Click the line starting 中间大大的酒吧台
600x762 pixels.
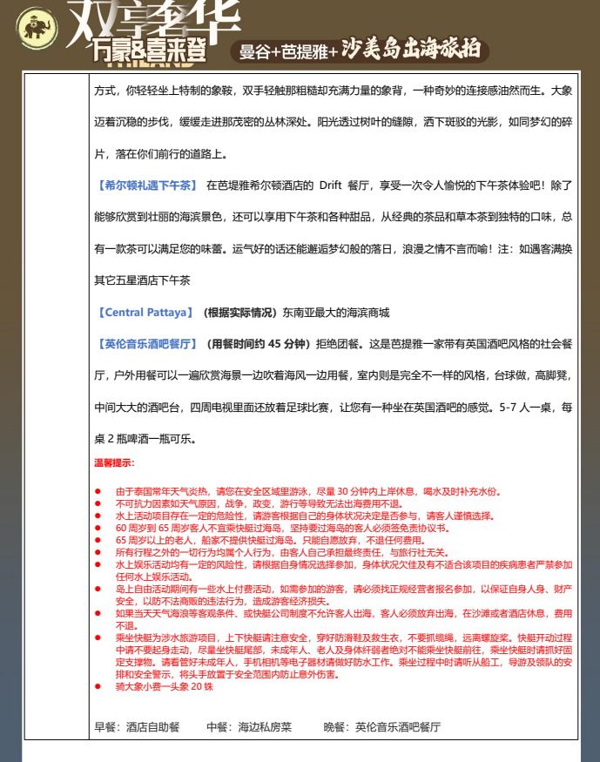[334, 408]
